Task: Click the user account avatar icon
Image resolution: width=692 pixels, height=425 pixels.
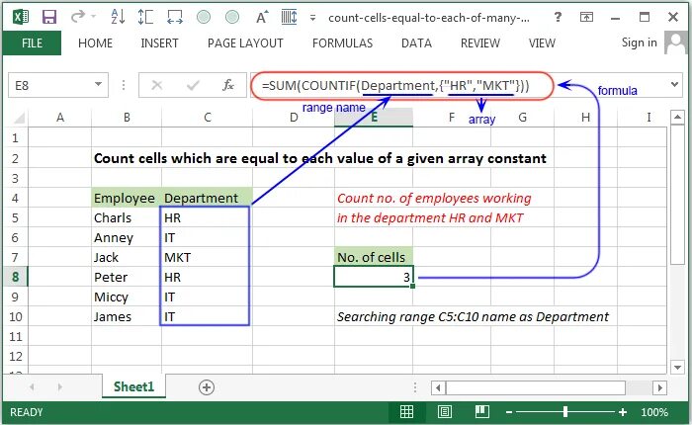Action: point(675,42)
